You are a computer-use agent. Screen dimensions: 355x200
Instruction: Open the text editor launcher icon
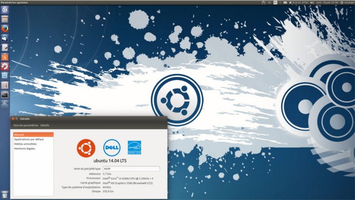(x=5, y=48)
